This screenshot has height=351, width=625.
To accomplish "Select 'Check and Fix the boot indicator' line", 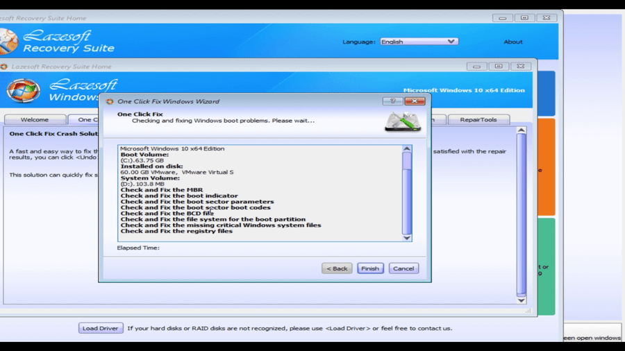I will (179, 196).
